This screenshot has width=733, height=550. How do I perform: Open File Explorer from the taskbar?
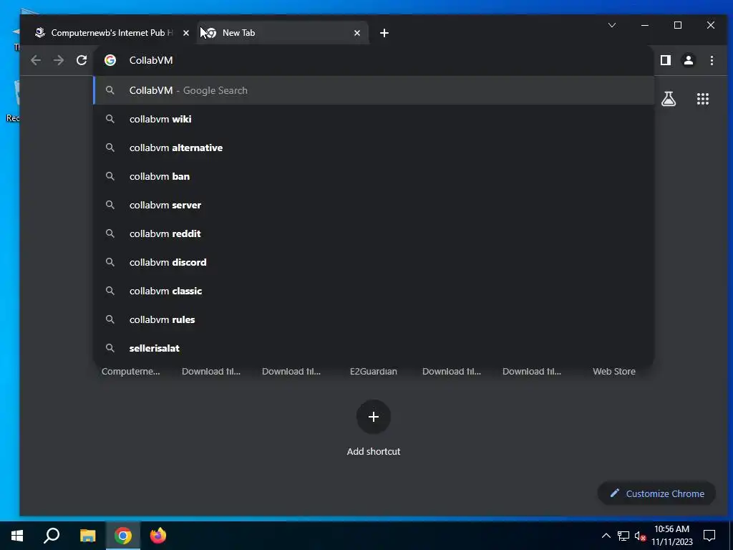[x=87, y=536]
